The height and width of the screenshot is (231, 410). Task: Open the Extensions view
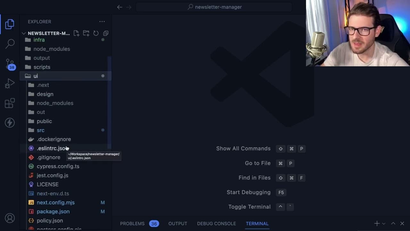click(x=10, y=103)
